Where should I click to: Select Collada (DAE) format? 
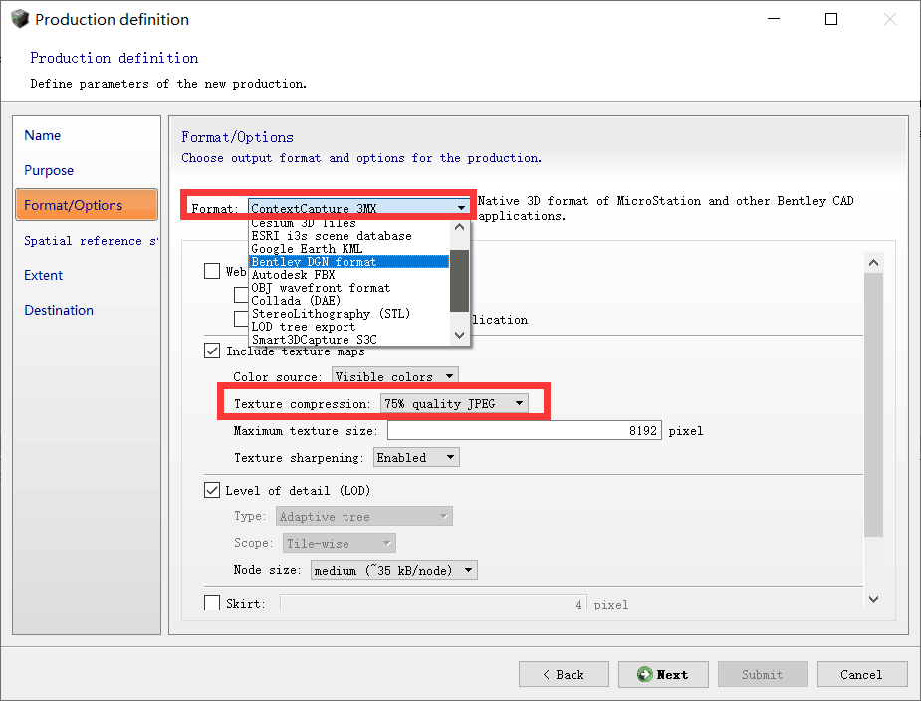348,301
